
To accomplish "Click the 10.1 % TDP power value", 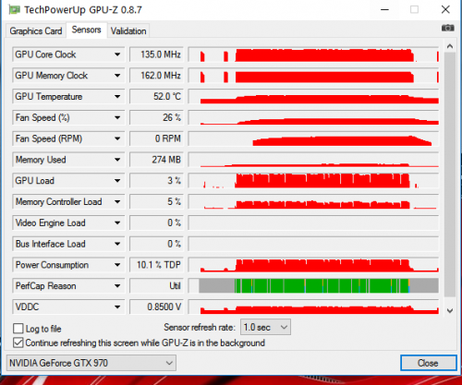I will tap(156, 265).
